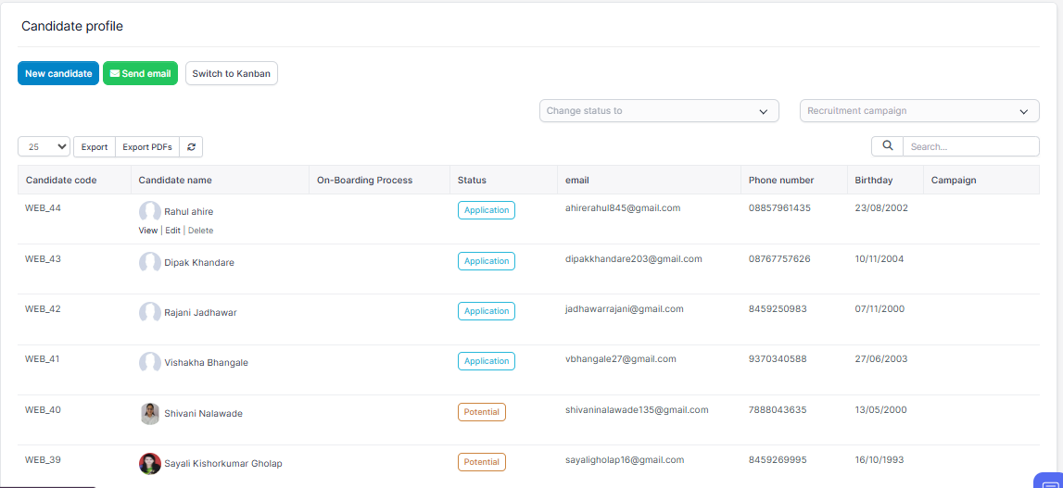Sort by Birthday column header

pyautogui.click(x=874, y=181)
